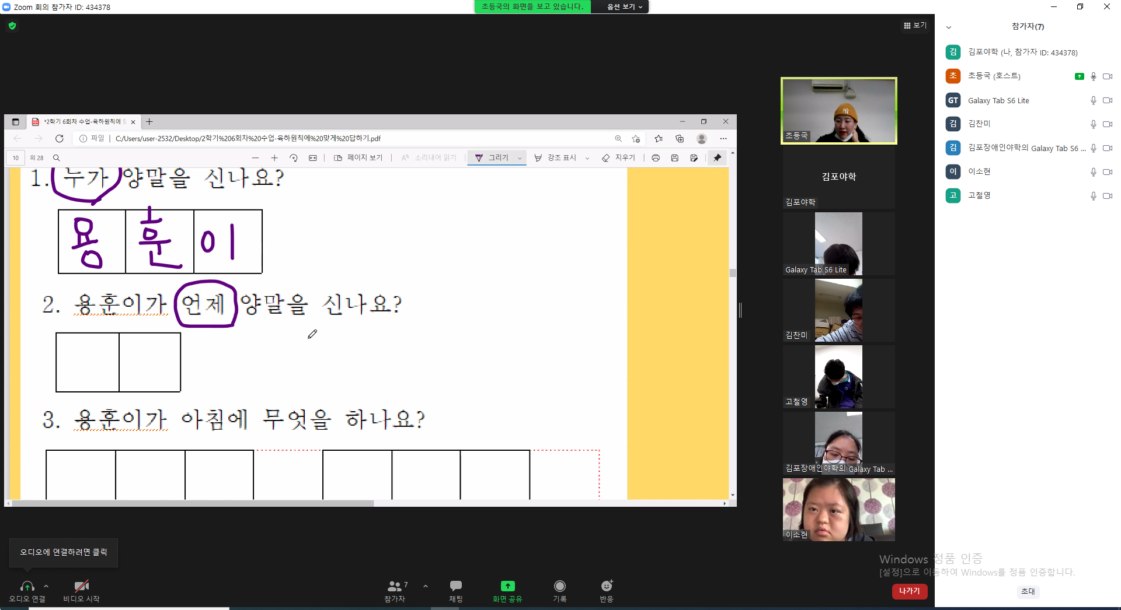Toggle microphone for 김찬미 row
1121x610 pixels.
pos(1094,124)
